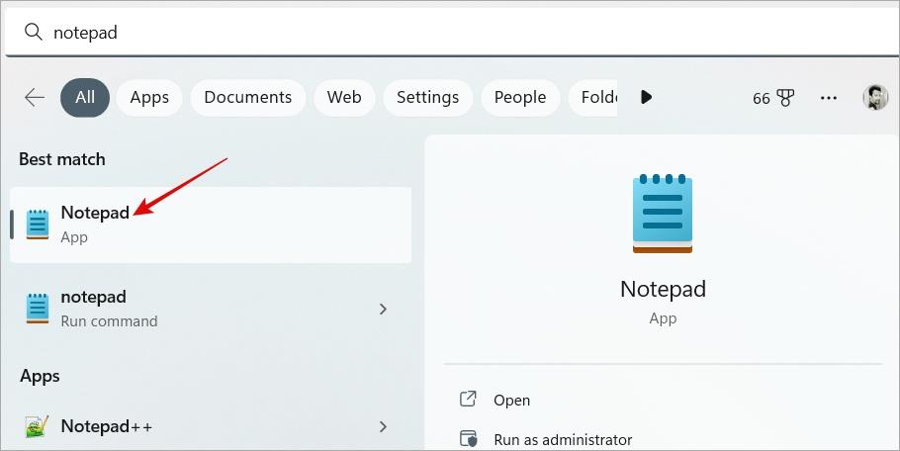Screen dimensions: 900x451
Task: Select the notepad Run command result
Action: coord(211,309)
